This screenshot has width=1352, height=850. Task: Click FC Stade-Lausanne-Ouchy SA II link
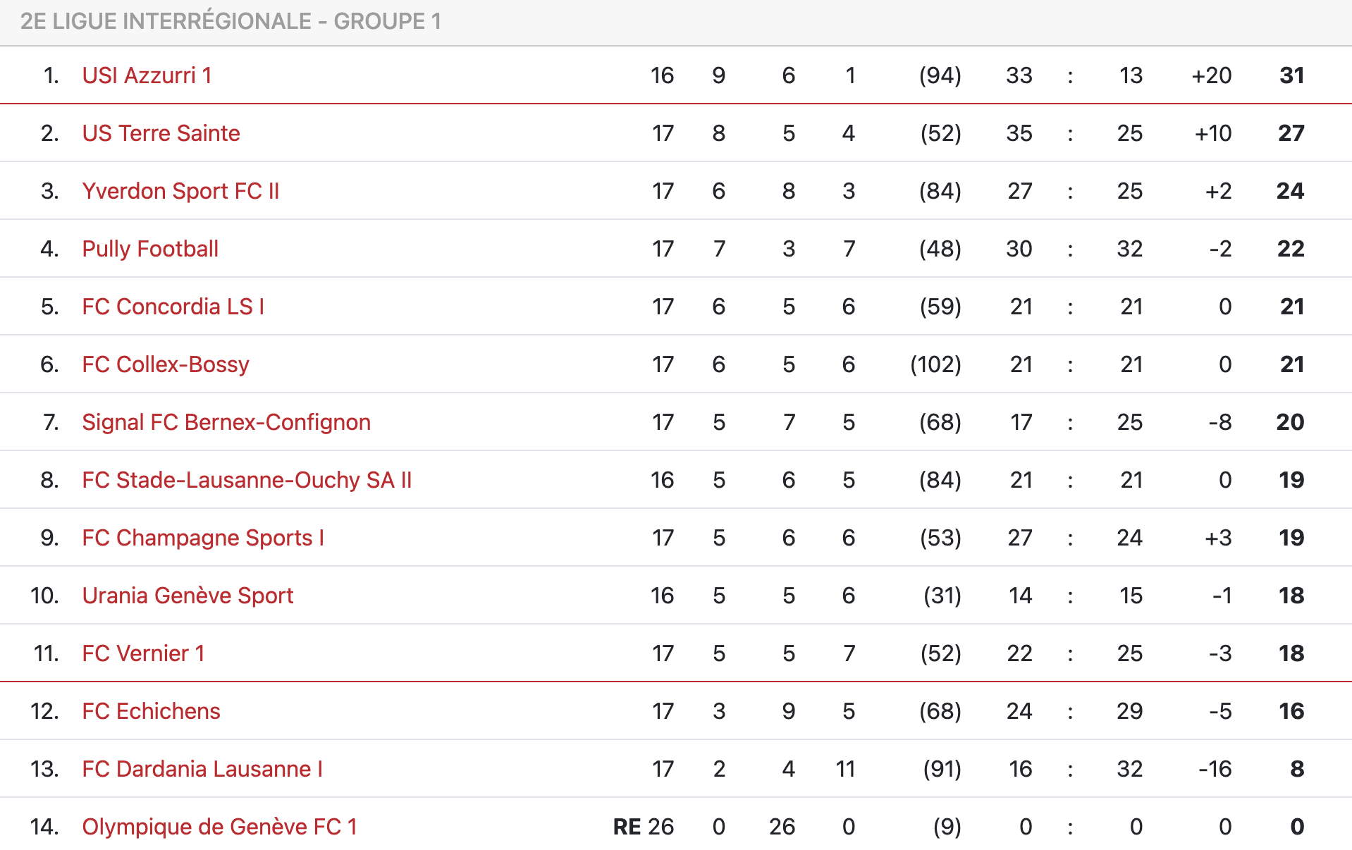(x=247, y=480)
